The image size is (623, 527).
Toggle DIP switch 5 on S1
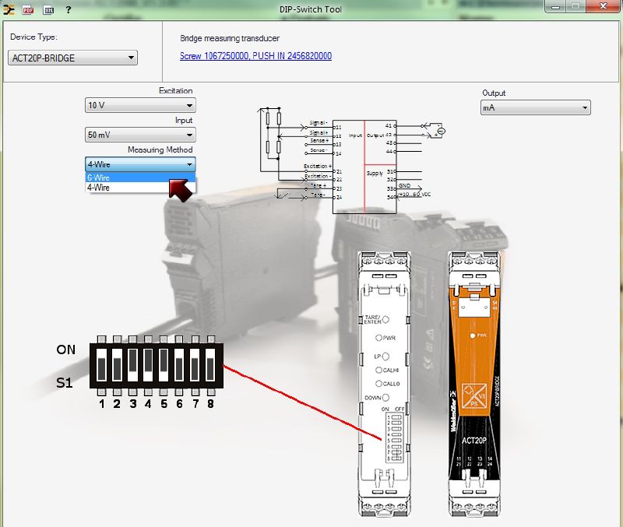tap(164, 365)
